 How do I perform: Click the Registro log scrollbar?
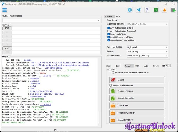point(99,117)
